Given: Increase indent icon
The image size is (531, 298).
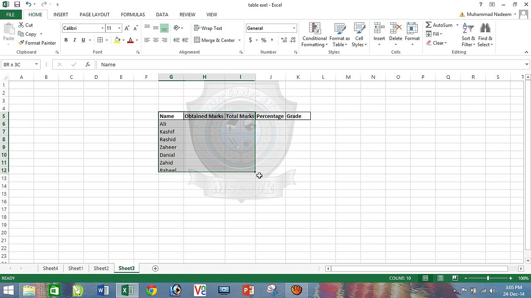Looking at the screenshot, I should (x=185, y=40).
